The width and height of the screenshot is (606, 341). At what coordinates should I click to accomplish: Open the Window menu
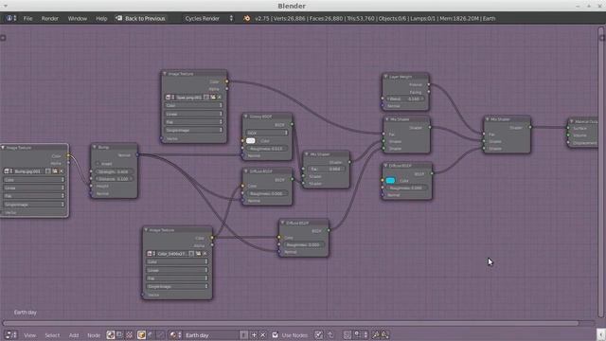(78, 18)
